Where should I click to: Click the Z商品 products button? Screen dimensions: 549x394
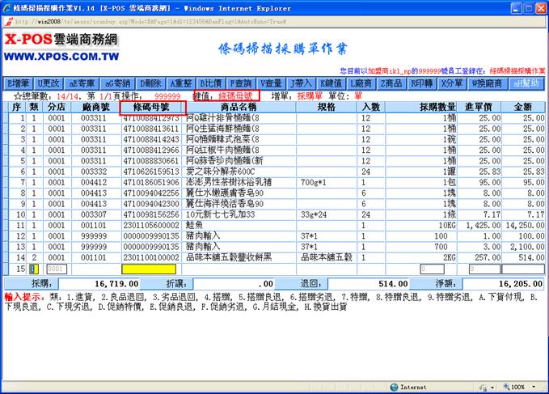(x=394, y=83)
